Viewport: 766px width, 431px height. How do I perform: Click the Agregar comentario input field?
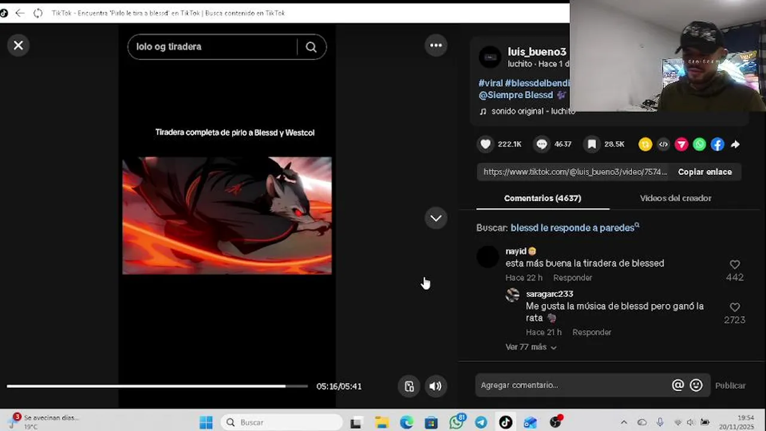pos(573,385)
